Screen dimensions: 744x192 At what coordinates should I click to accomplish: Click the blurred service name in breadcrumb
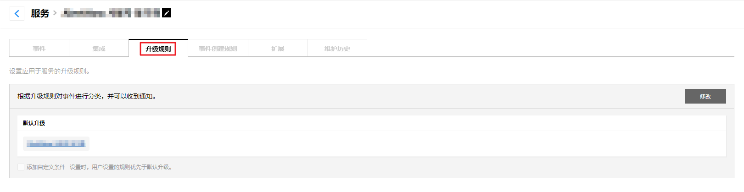pyautogui.click(x=111, y=13)
